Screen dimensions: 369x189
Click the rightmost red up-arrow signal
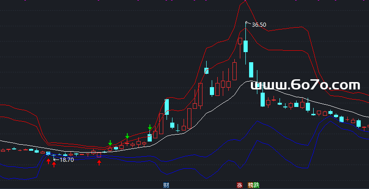[99, 162]
